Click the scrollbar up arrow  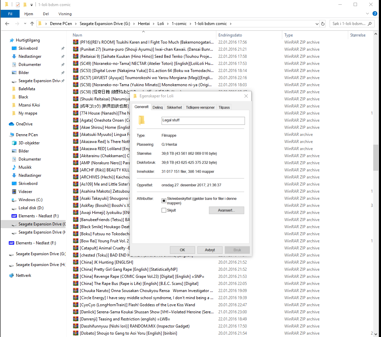coord(376,34)
